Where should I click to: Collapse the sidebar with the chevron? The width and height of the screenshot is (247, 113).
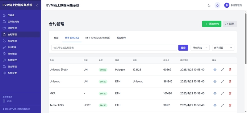point(37,5)
